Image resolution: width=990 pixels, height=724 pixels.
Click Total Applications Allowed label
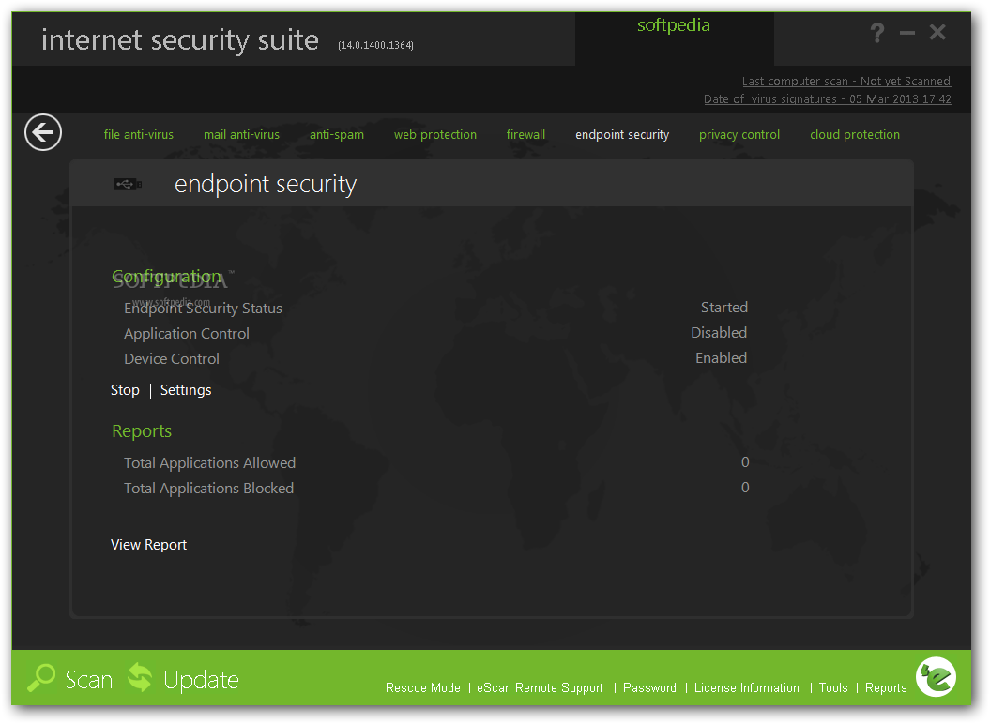209,463
